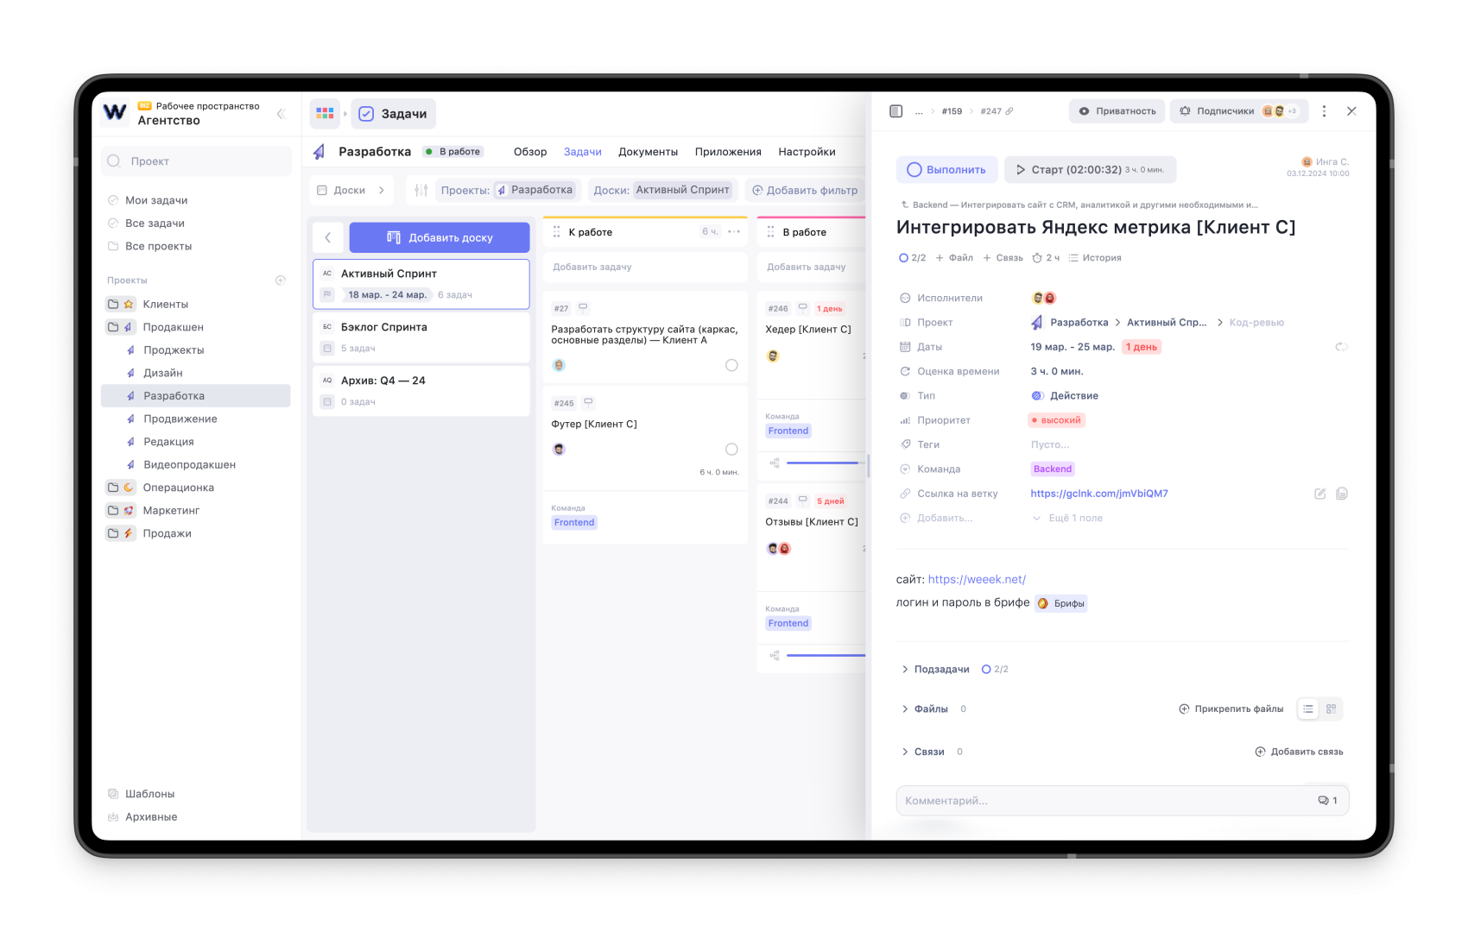Open the Обзор tab
Screen dimensions: 1468x932
530,152
